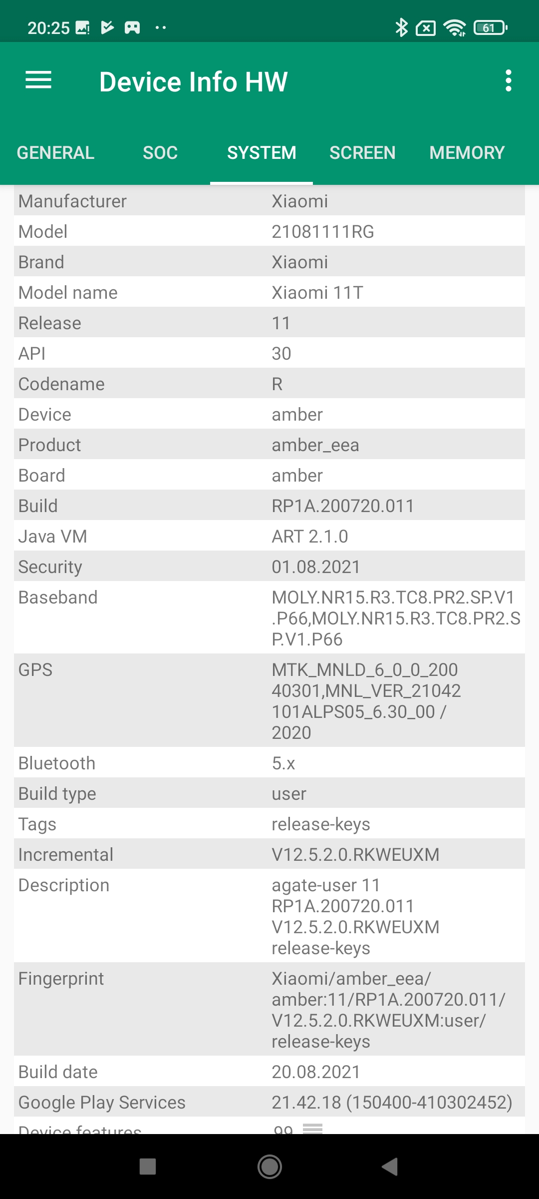This screenshot has height=1199, width=539.
Task: Open the three-dot overflow menu
Action: tap(508, 80)
